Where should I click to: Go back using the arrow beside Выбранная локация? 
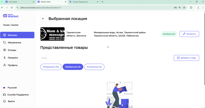pyautogui.click(x=43, y=19)
